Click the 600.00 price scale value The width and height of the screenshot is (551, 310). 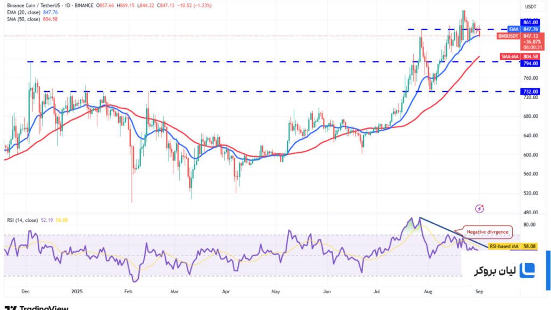click(531, 154)
